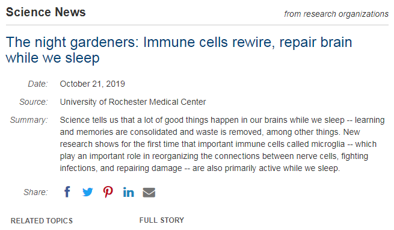Viewport: 394px width, 230px height.
Task: Pin article with Pinterest icon
Action: (x=108, y=192)
